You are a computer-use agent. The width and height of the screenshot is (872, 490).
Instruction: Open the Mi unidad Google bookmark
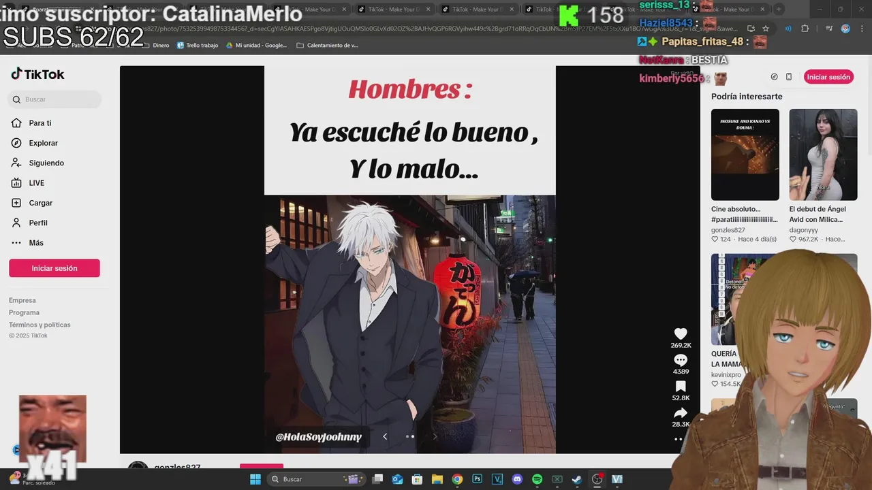[x=256, y=46]
